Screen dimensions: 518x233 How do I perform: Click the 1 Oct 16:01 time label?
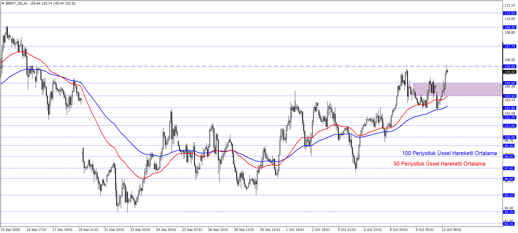point(295,229)
